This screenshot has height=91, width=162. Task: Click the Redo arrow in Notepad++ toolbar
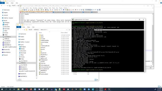point(43,10)
